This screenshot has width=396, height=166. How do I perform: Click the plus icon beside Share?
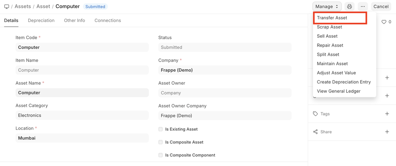click(387, 132)
